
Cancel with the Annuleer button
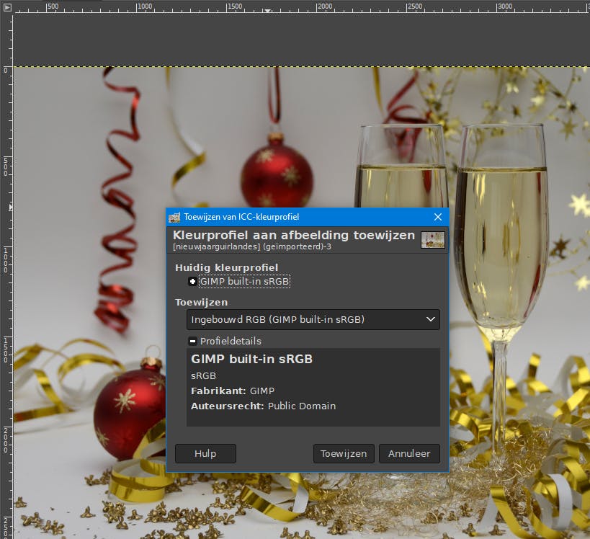click(409, 453)
